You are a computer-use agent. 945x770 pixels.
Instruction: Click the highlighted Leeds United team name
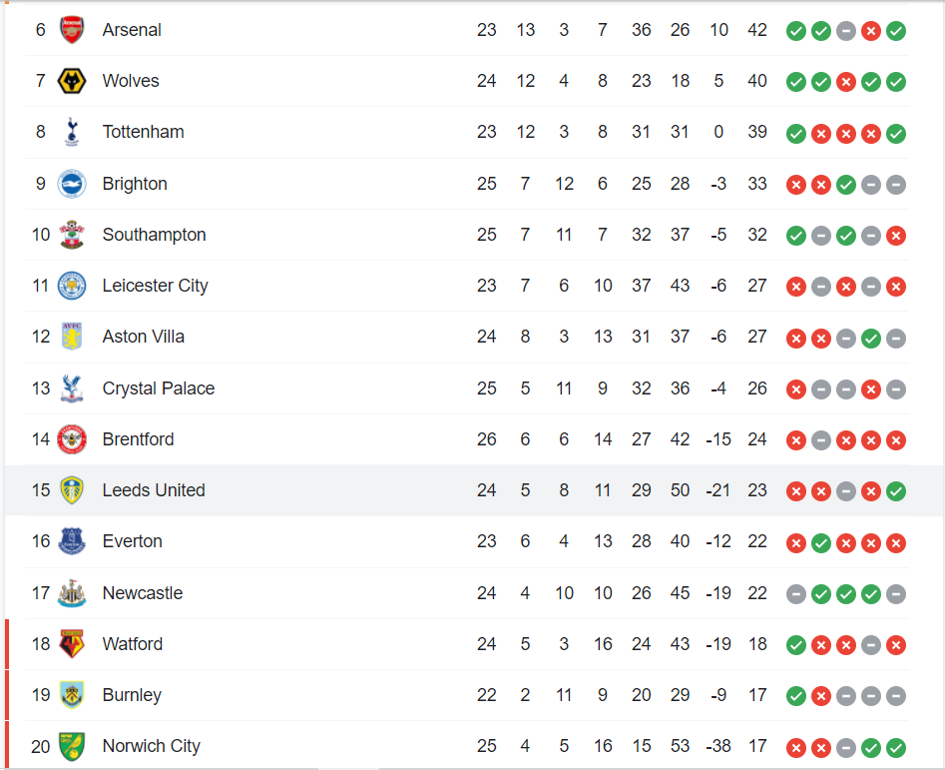[x=154, y=490]
